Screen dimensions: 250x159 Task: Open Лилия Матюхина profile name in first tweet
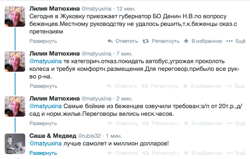click(55, 9)
